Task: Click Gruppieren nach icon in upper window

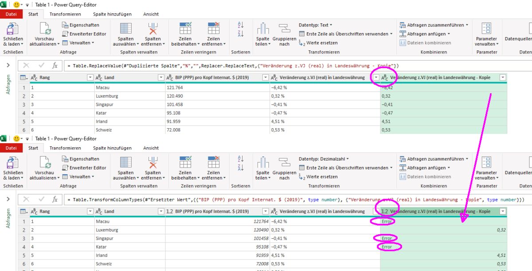Action: click(284, 29)
